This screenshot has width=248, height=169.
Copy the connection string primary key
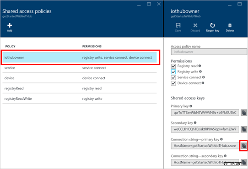[x=244, y=146]
